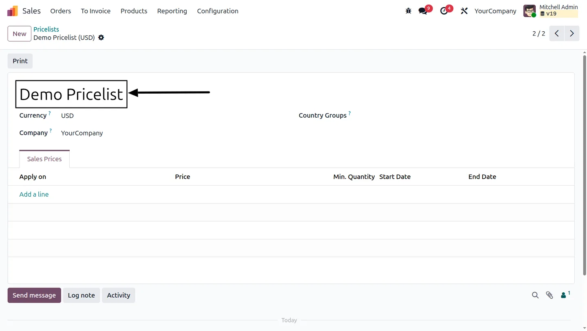587x331 pixels.
Task: Click the page vertical scrollbar
Action: tap(585, 166)
